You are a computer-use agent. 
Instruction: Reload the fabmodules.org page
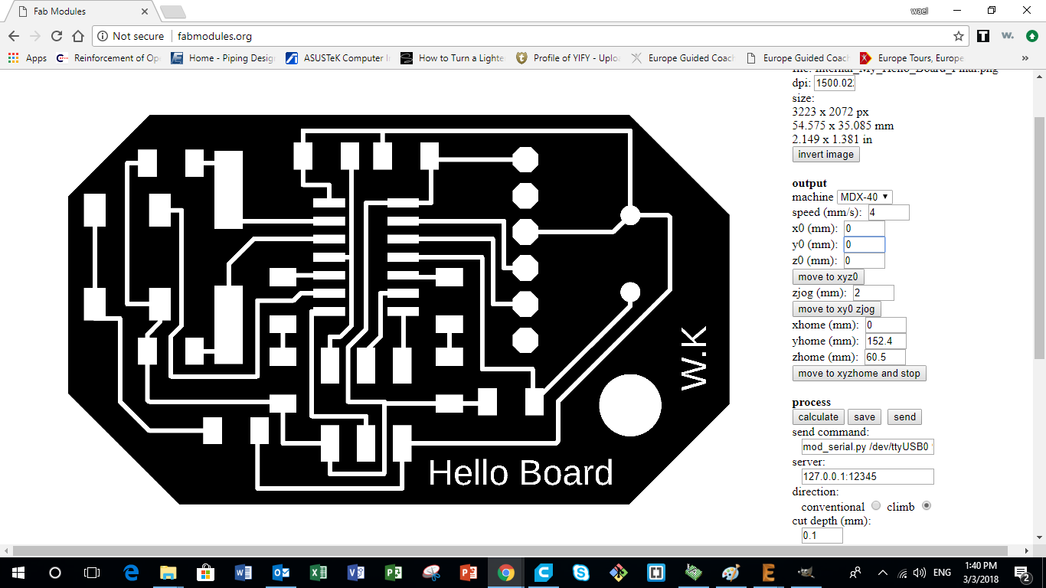click(x=56, y=36)
